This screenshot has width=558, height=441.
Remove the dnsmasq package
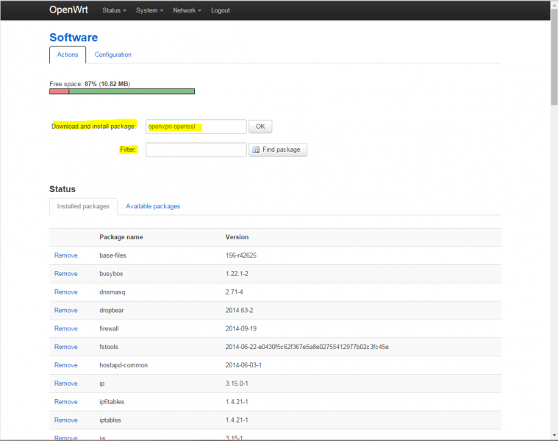pos(65,292)
